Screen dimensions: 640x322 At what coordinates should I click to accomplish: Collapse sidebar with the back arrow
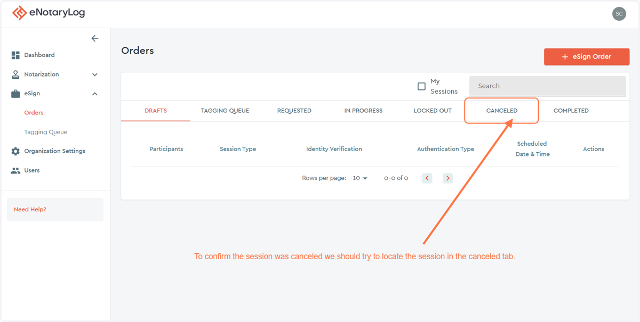(95, 38)
